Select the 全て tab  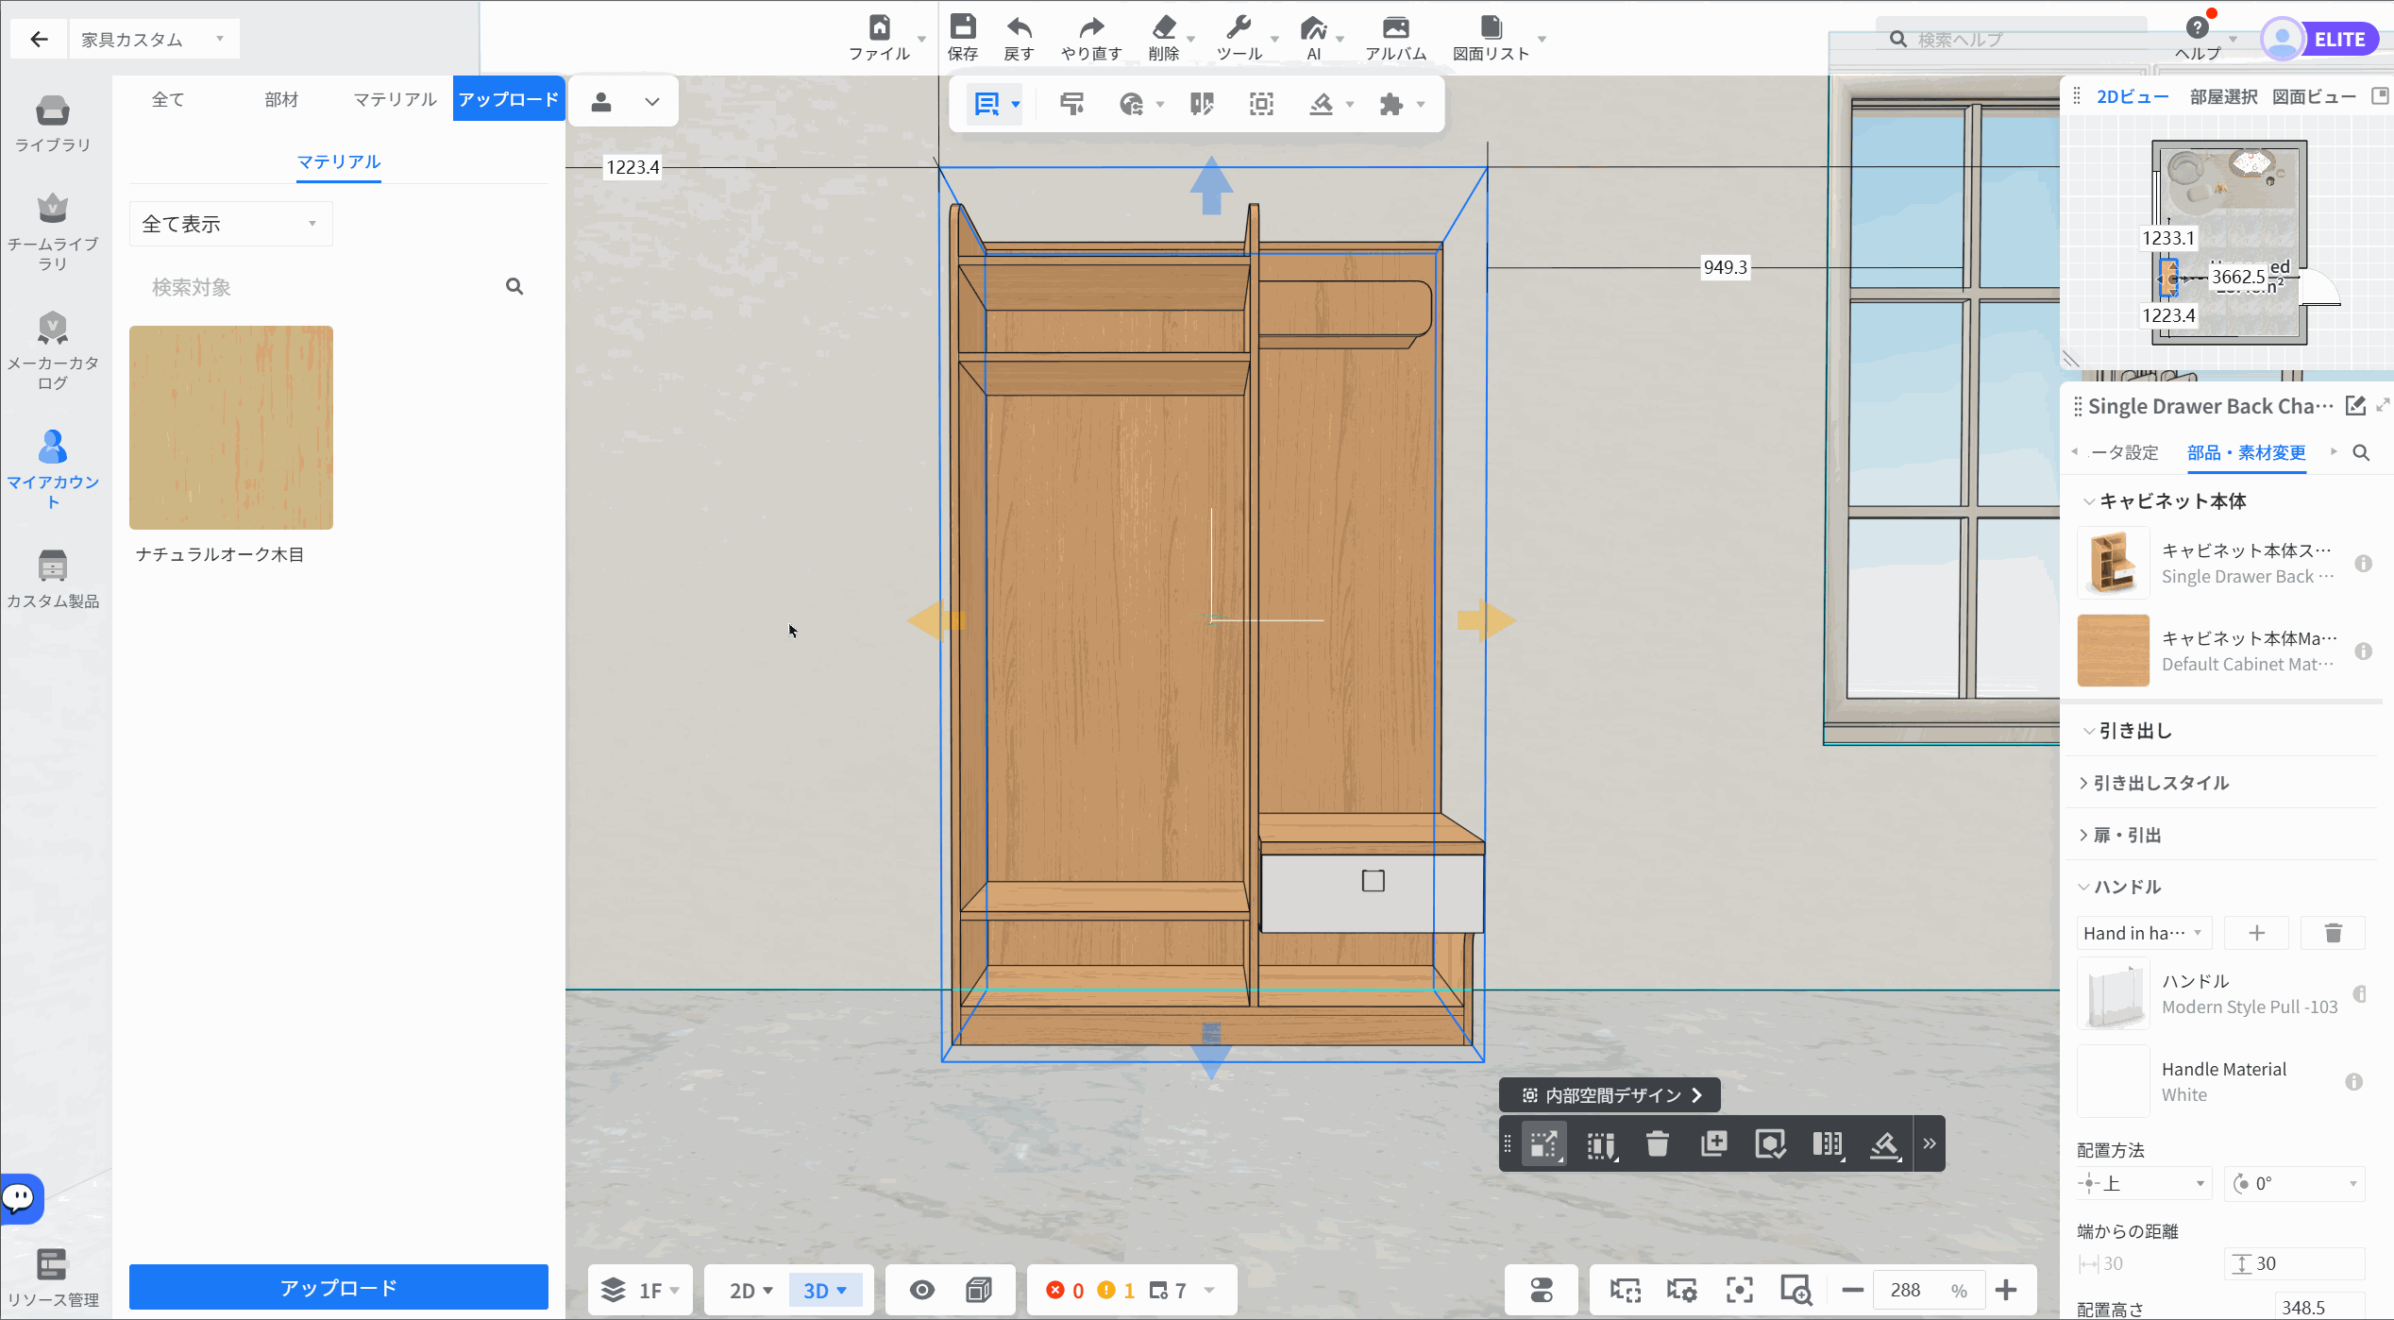click(168, 99)
